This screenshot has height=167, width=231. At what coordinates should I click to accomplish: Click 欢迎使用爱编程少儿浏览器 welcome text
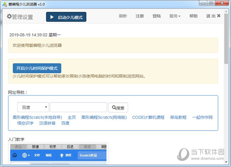pyautogui.click(x=37, y=45)
